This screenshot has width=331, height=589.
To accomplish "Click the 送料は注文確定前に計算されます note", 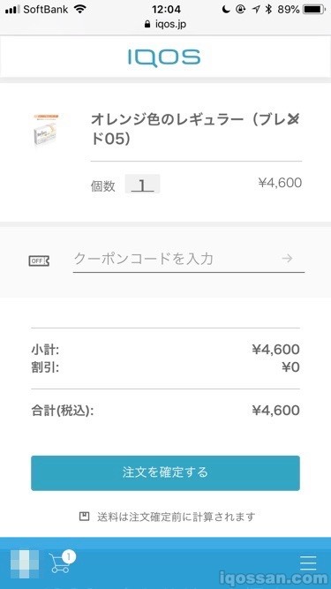I will [x=176, y=517].
